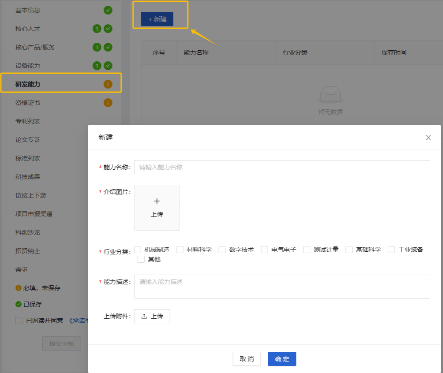This screenshot has width=443, height=373.
Task: Click the green checkmark beside 设备能力
Action: 108,66
